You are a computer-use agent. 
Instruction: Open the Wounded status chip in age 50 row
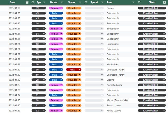click(x=74, y=49)
